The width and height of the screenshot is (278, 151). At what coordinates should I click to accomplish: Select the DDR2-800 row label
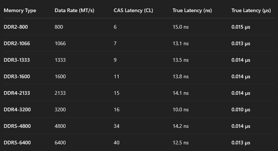(16, 27)
